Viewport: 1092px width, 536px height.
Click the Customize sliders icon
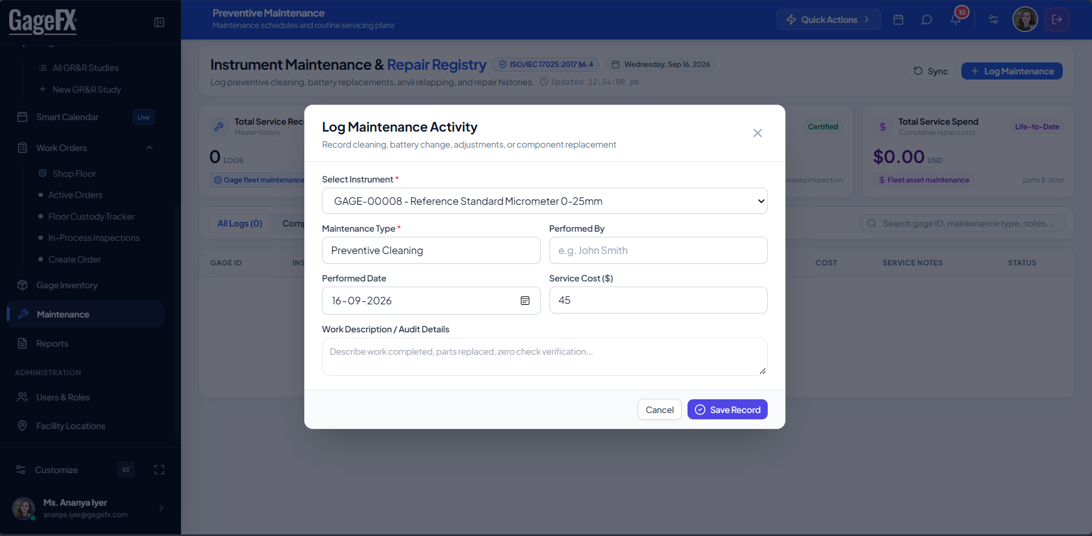point(21,470)
